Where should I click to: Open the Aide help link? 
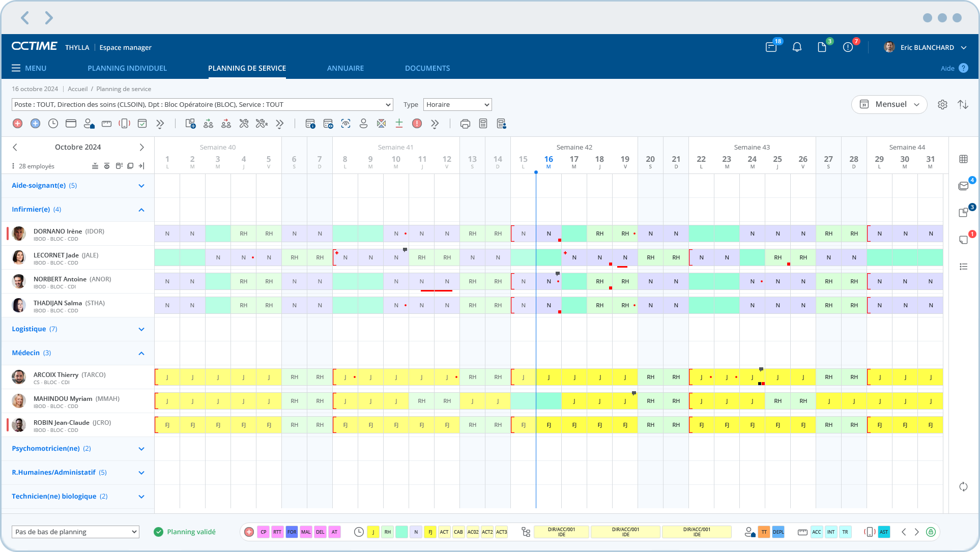(x=947, y=68)
